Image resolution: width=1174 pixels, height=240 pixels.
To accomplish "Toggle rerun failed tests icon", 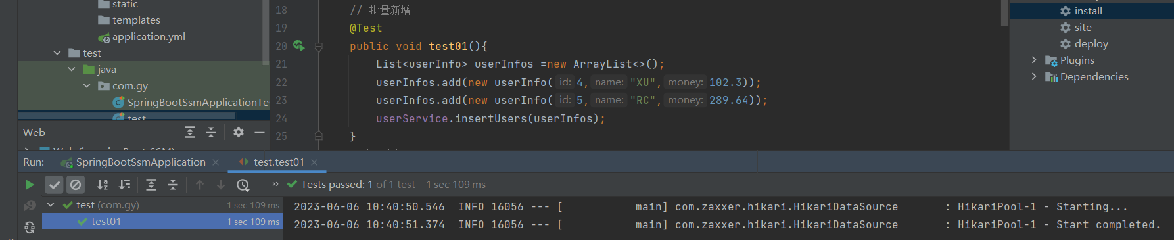I will pyautogui.click(x=30, y=206).
